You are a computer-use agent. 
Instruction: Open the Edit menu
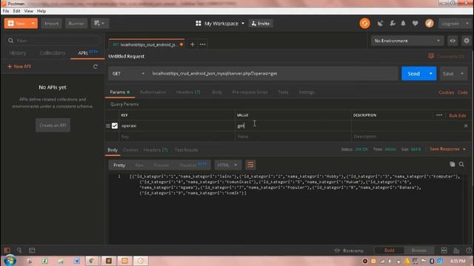pyautogui.click(x=16, y=11)
